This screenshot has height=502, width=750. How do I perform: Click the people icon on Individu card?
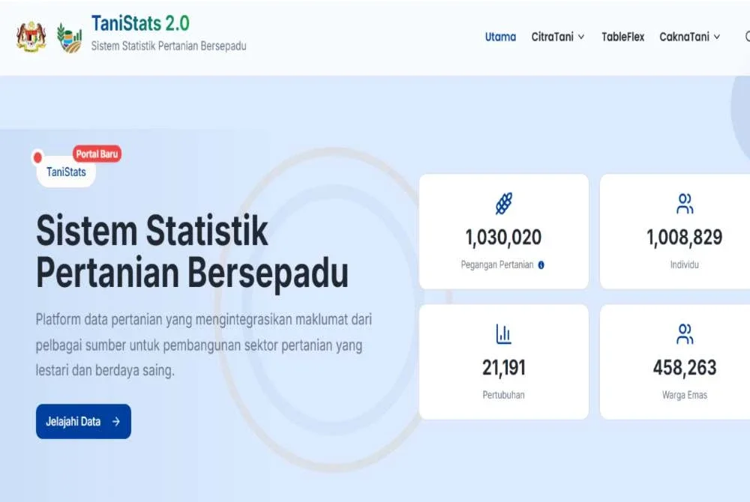point(685,202)
